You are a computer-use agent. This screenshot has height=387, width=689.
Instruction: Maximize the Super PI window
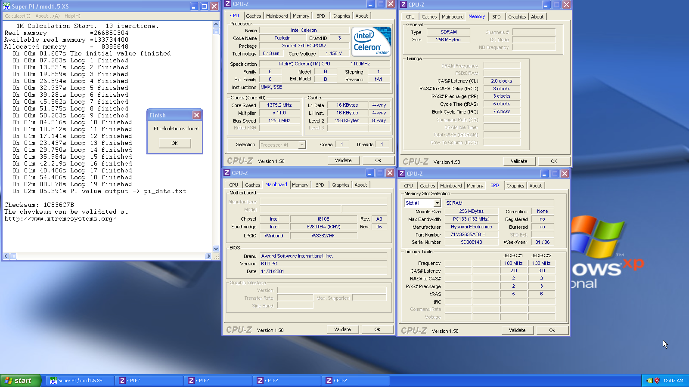pos(204,6)
